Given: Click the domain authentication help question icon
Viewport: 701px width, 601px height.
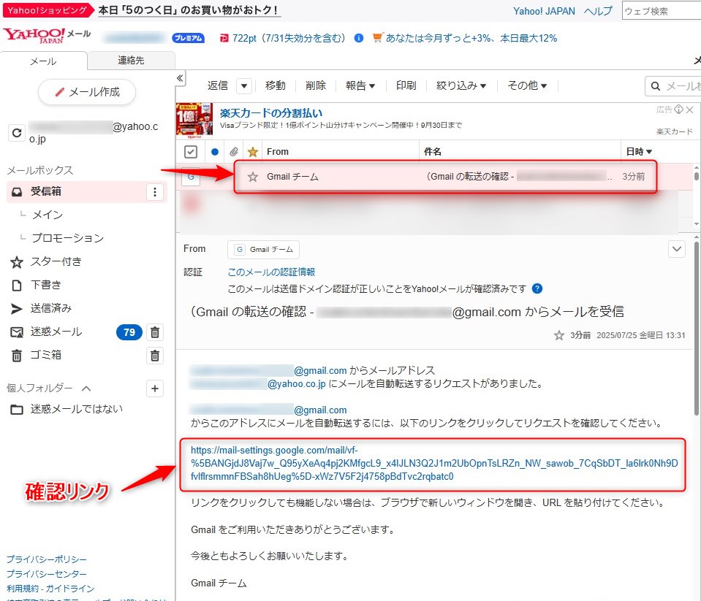Looking at the screenshot, I should (x=537, y=289).
